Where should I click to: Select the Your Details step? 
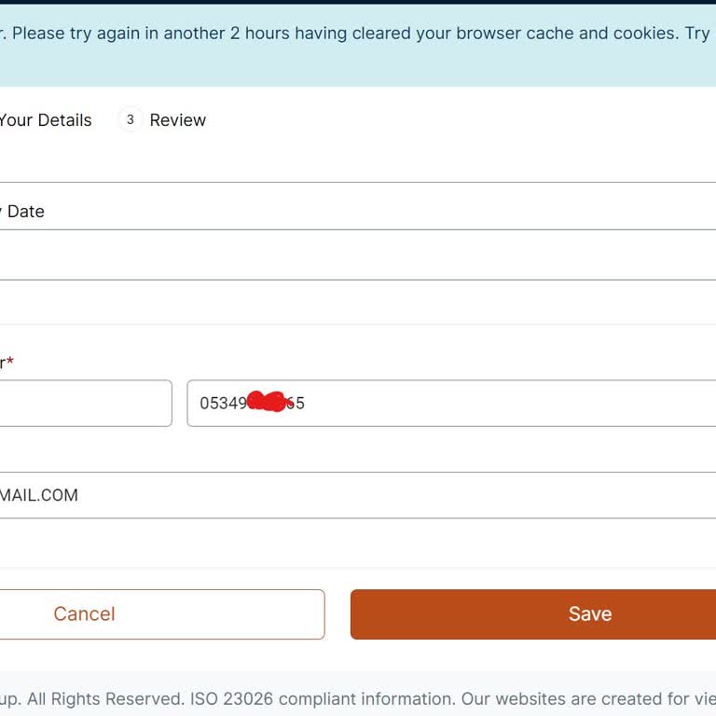coord(46,120)
